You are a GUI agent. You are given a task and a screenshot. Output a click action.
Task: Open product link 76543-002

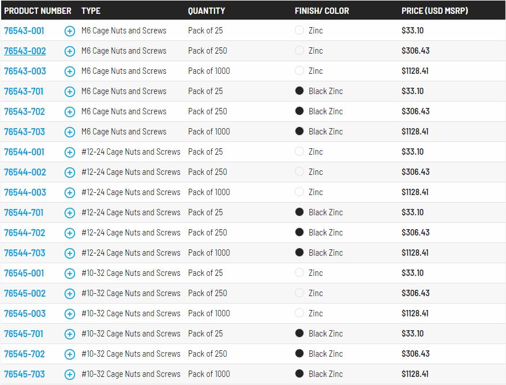pos(25,51)
